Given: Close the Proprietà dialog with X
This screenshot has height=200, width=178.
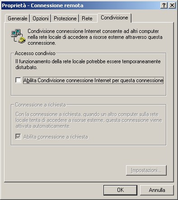Looking at the screenshot, I should (x=172, y=5).
